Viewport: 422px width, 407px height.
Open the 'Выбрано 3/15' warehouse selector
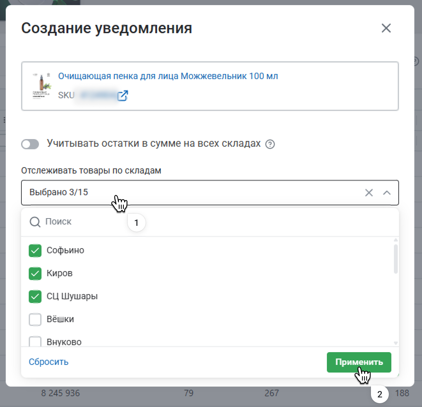192,193
